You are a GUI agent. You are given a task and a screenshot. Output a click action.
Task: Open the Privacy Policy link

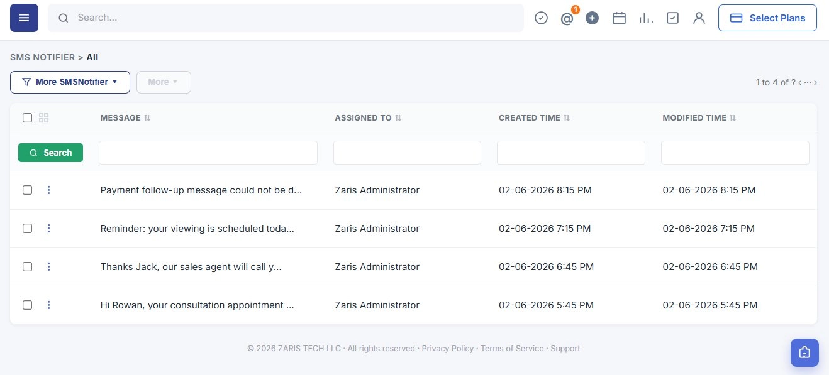tap(448, 348)
